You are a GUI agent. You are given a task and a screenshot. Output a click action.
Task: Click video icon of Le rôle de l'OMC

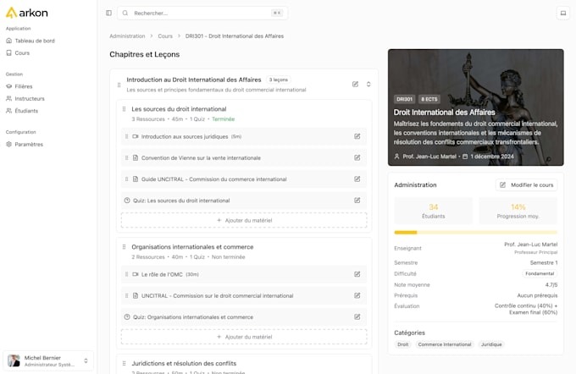(x=136, y=274)
